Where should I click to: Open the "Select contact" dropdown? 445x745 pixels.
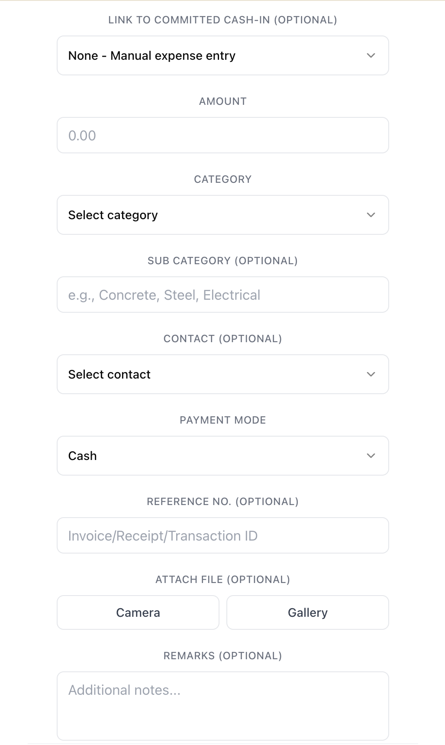(216, 374)
